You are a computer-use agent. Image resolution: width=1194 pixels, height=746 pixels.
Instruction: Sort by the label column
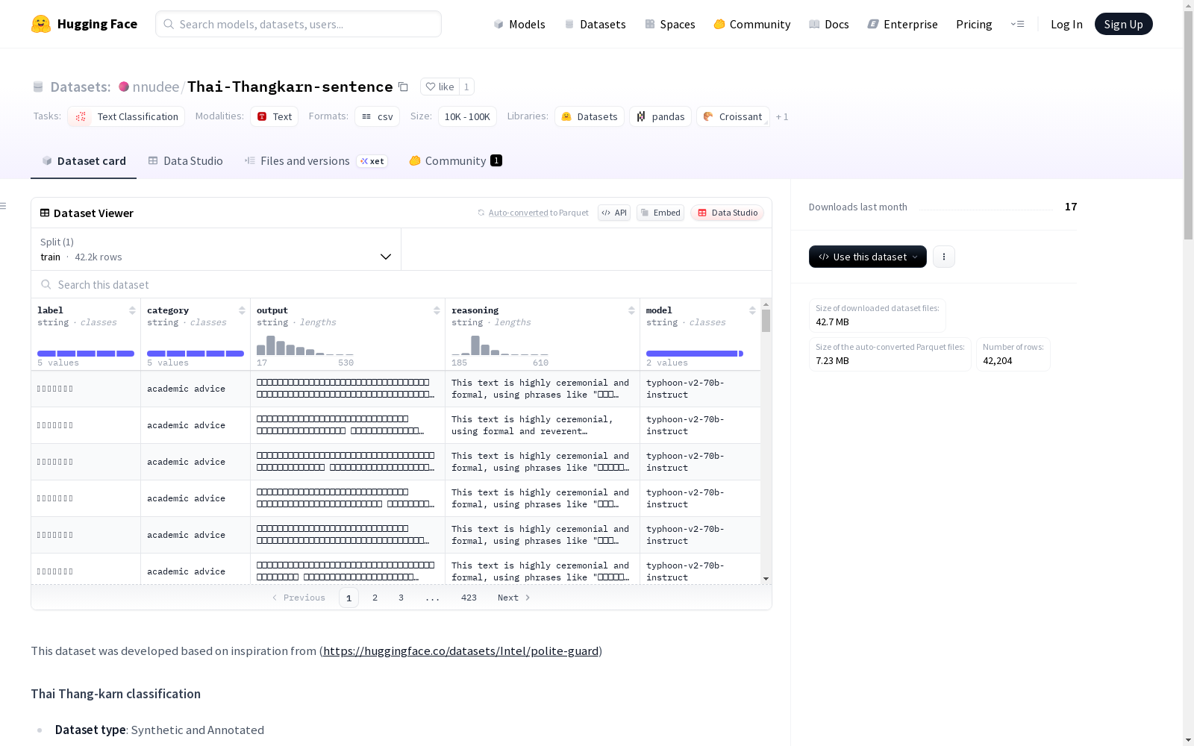(x=132, y=310)
